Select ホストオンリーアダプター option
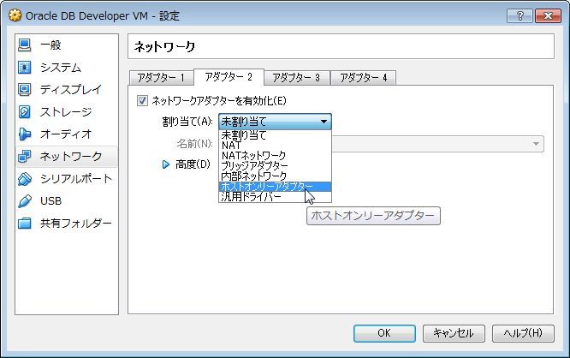 [275, 186]
